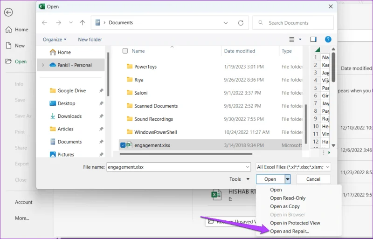Click pin icon beside Articles

[101, 129]
